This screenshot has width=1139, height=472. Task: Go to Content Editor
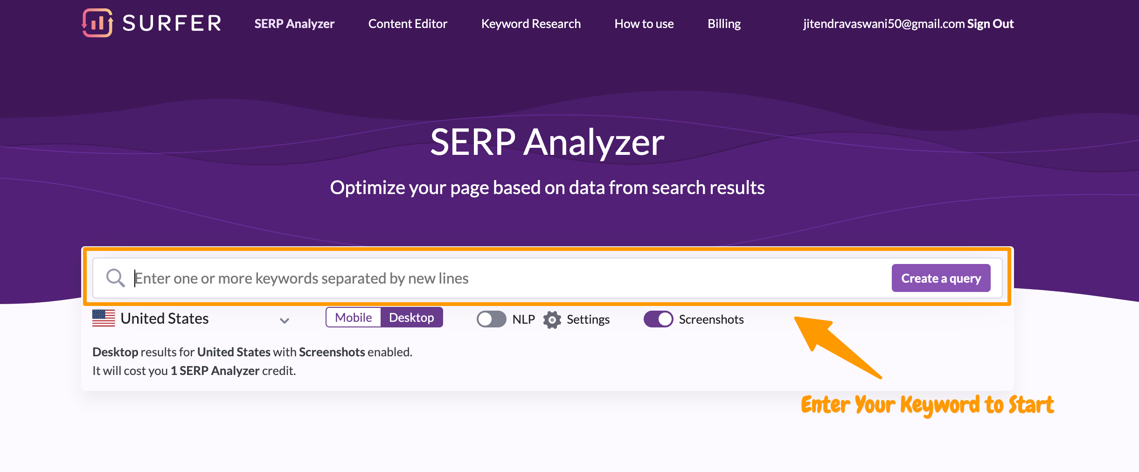pos(408,24)
